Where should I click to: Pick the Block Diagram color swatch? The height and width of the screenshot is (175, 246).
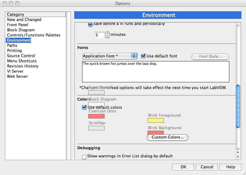click(x=96, y=104)
